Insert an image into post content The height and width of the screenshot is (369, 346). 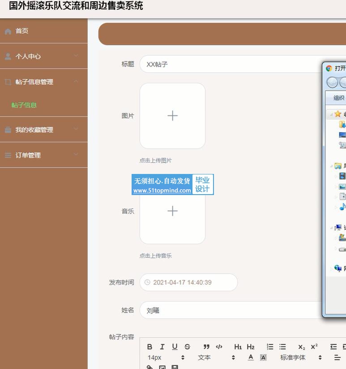pyautogui.click(x=162, y=367)
